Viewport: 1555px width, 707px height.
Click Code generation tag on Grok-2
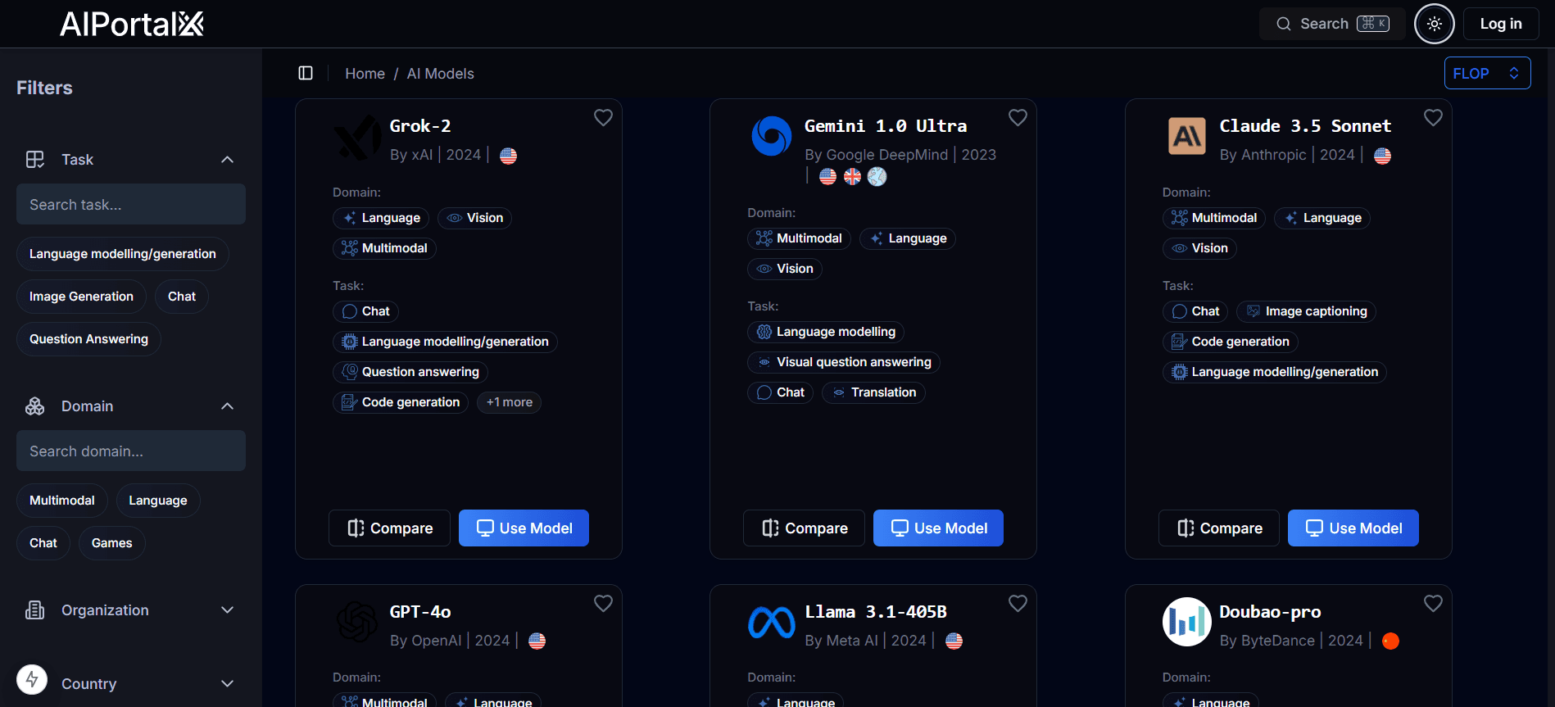tap(401, 402)
